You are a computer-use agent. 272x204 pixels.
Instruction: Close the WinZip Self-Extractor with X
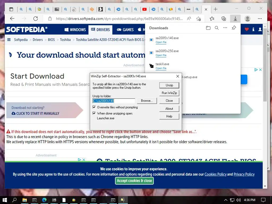[x=178, y=76]
